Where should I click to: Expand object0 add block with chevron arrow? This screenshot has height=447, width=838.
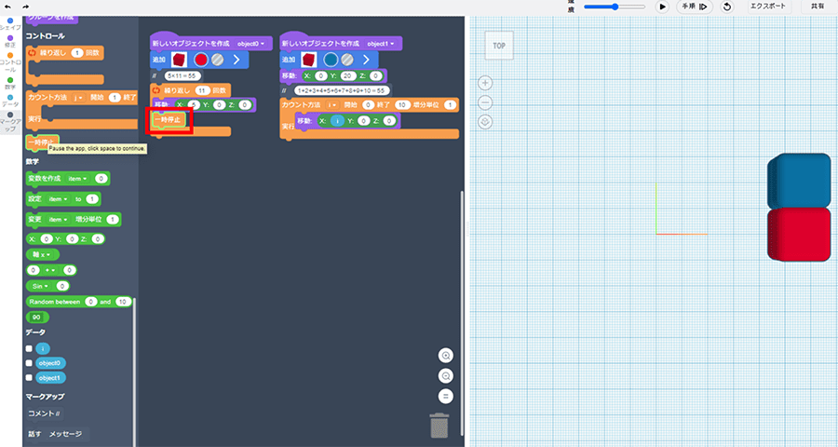[237, 60]
